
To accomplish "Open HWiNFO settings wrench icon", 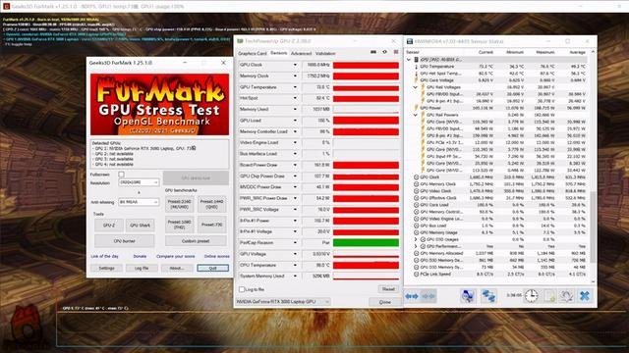I will tap(566, 296).
